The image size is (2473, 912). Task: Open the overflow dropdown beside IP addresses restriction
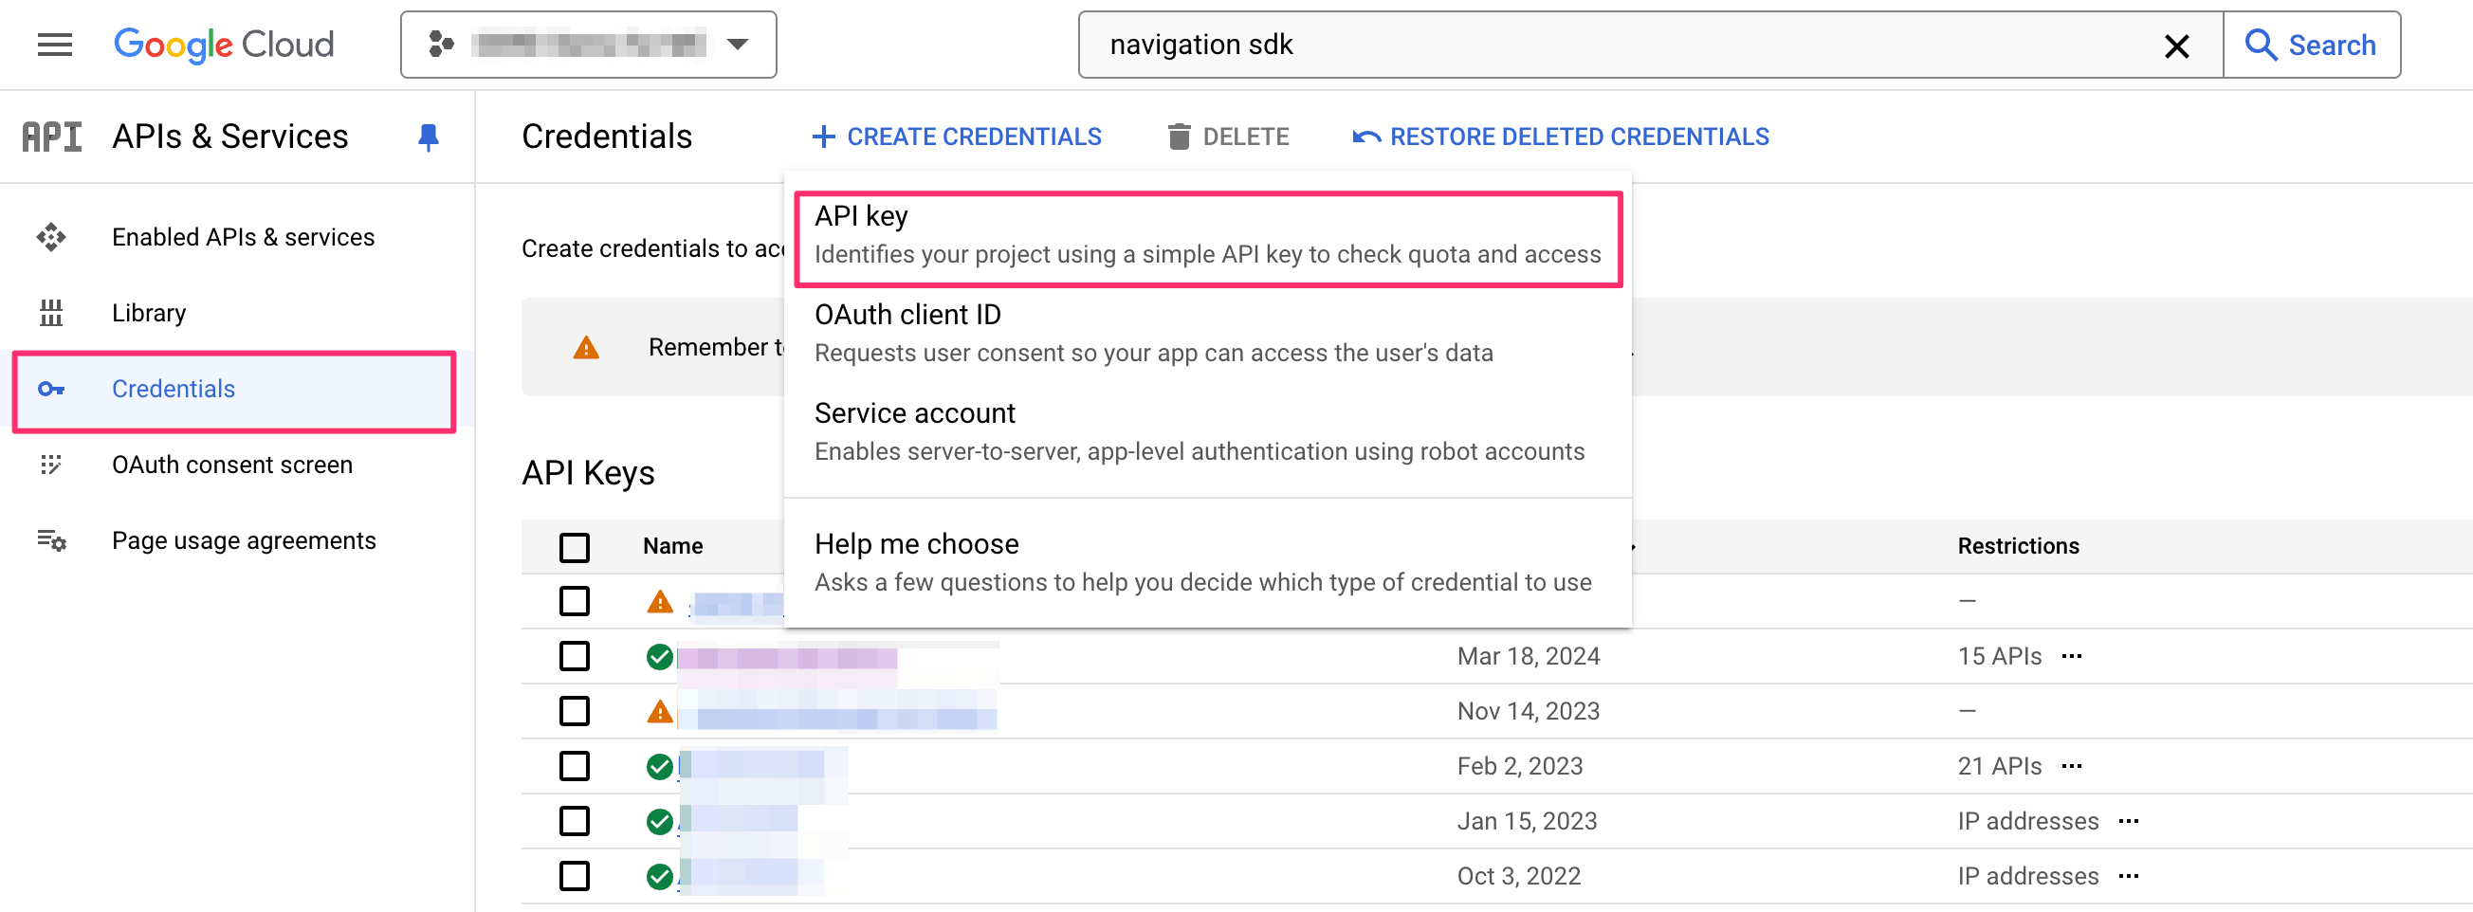(2131, 821)
